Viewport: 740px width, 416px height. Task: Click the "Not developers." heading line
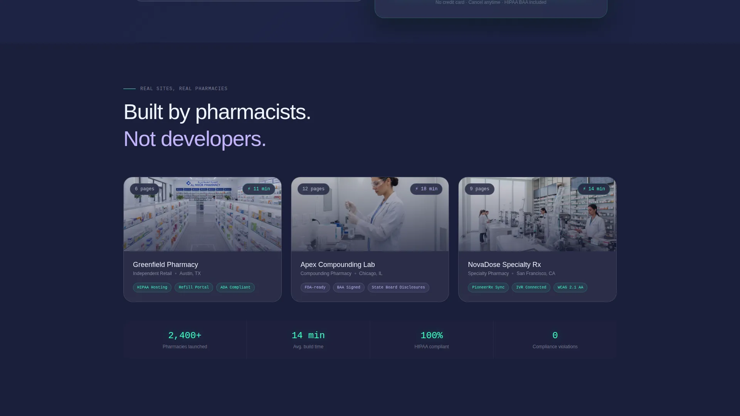click(195, 139)
